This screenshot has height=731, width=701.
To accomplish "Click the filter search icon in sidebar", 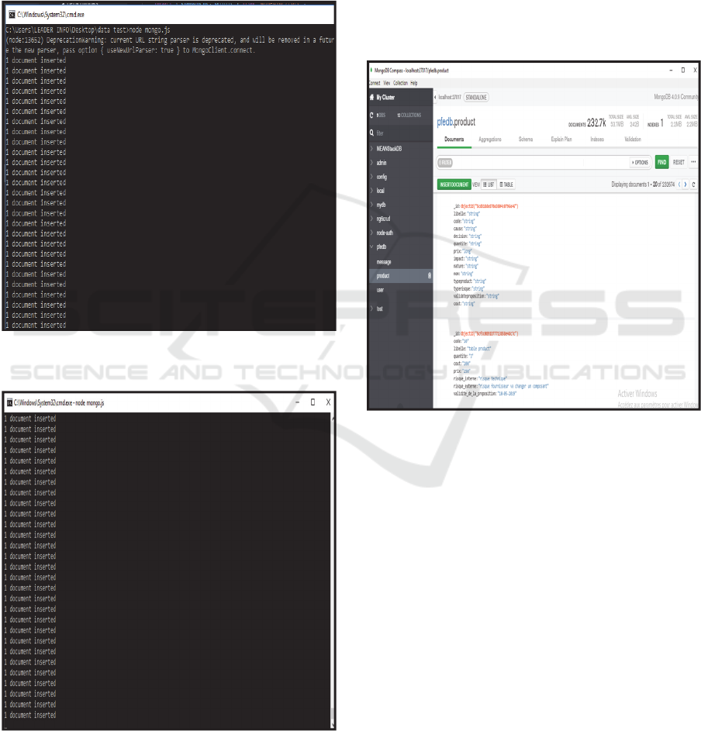I will tap(372, 133).
